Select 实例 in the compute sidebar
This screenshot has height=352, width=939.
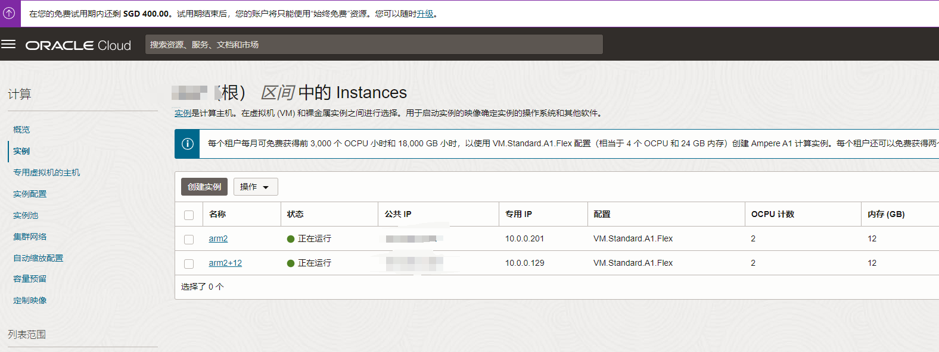pos(21,151)
